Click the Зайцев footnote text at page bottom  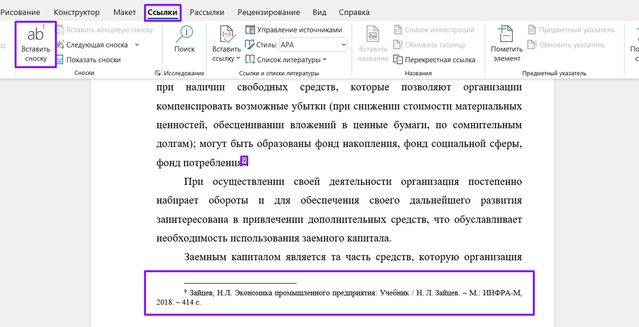(339, 297)
